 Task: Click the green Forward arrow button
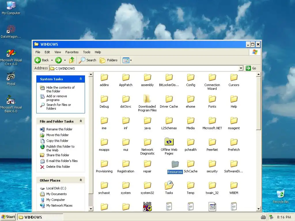(x=58, y=60)
